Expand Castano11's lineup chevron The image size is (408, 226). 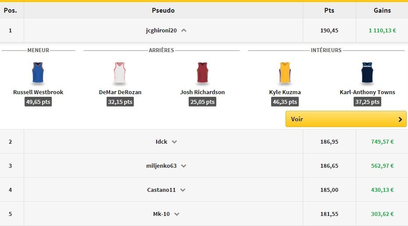[x=183, y=190]
